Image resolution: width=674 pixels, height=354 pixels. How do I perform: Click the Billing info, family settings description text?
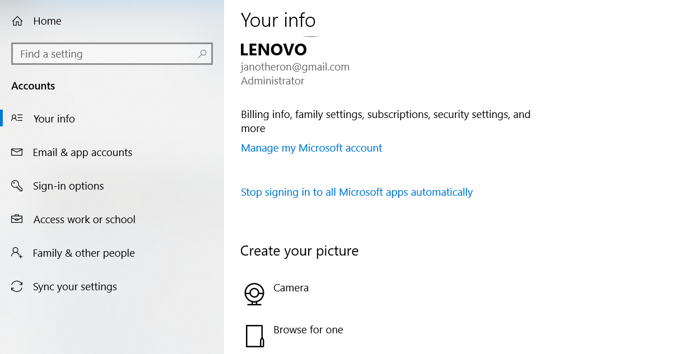[x=385, y=121]
